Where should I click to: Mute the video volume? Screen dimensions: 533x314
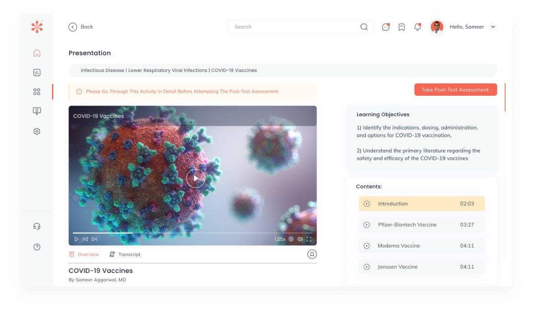pos(300,239)
